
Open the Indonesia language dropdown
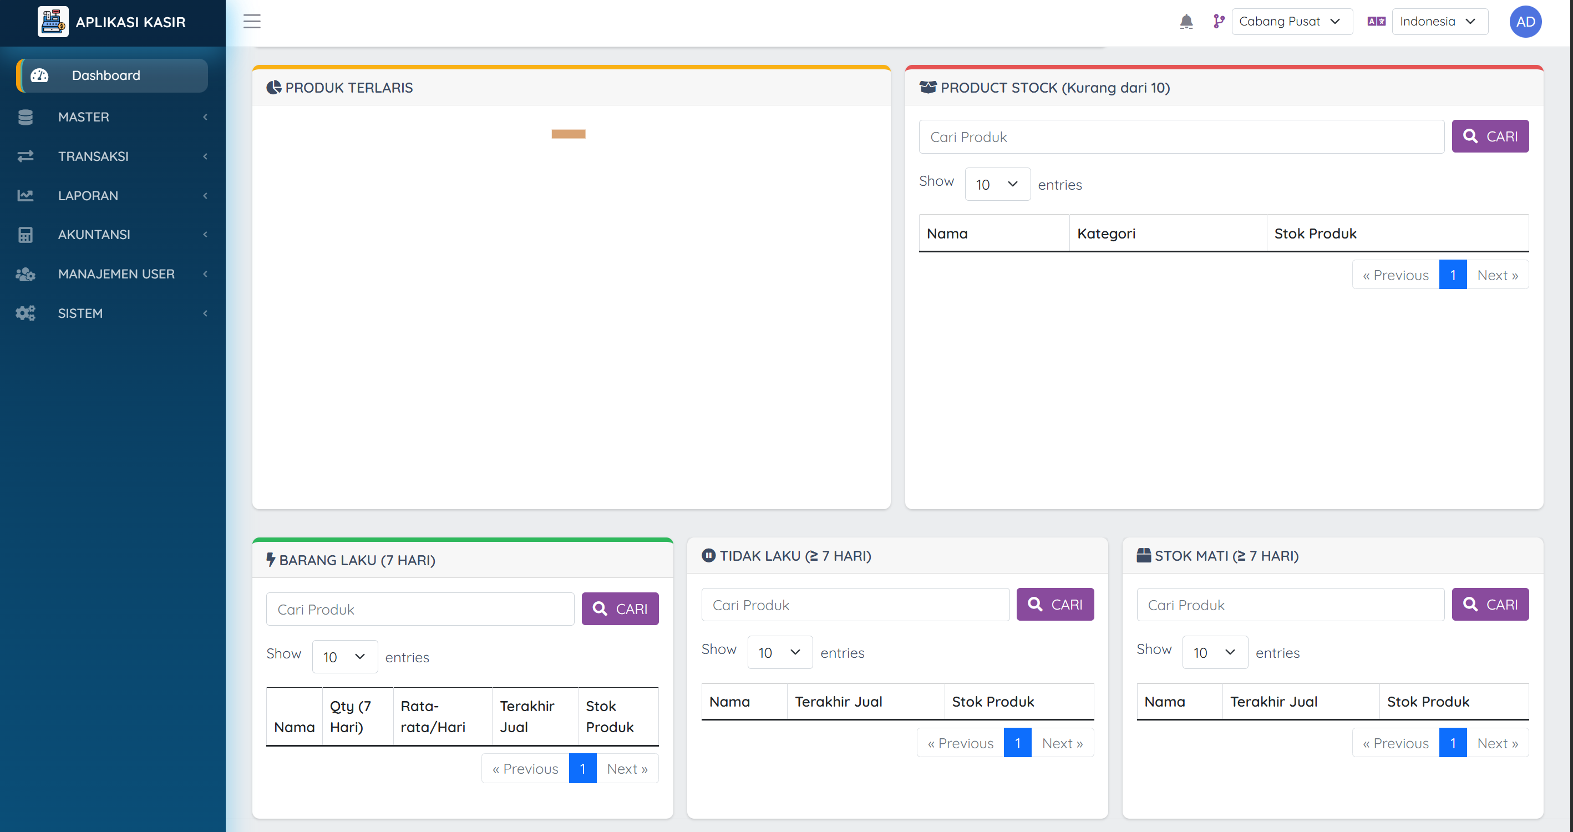coord(1439,22)
